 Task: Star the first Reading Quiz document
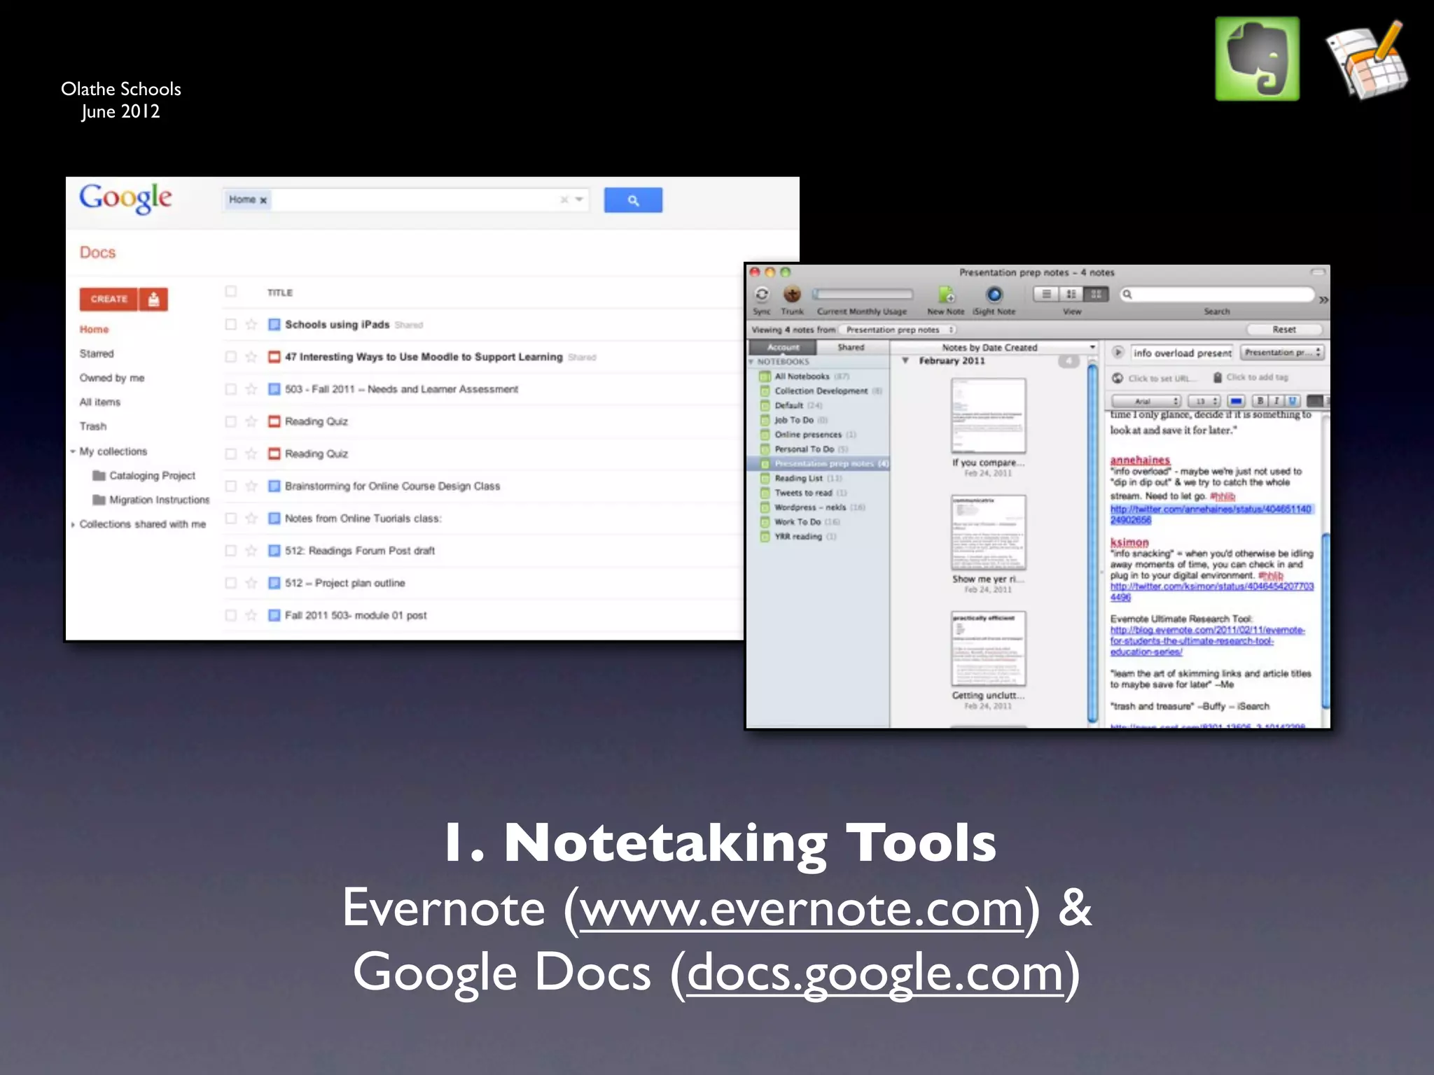click(x=251, y=421)
